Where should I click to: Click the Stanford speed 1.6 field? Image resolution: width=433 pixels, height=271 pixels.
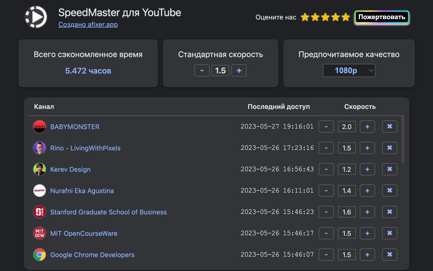point(347,212)
